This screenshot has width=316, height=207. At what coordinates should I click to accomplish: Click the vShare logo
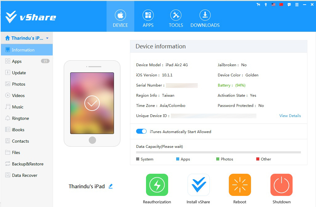point(30,17)
